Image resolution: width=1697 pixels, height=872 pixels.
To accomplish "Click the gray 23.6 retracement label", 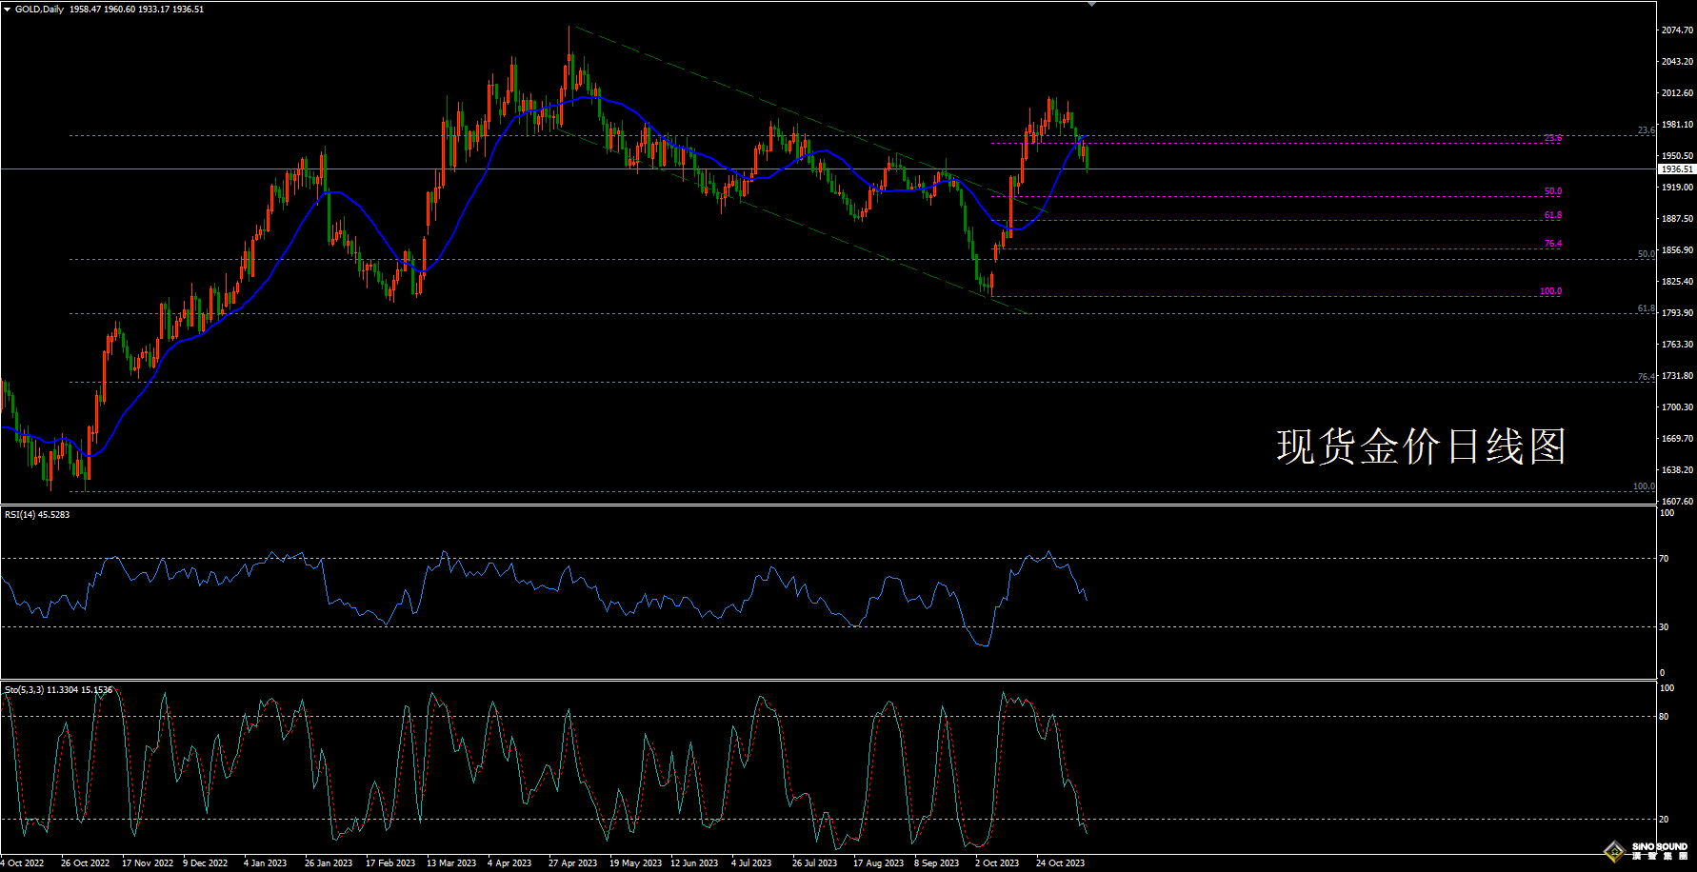I will point(1647,130).
